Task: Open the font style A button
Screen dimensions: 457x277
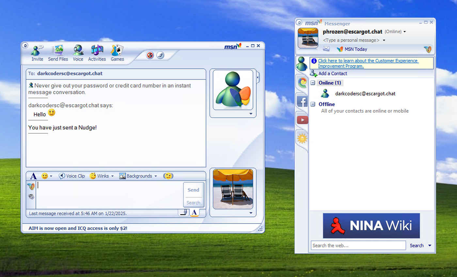Action: [33, 176]
